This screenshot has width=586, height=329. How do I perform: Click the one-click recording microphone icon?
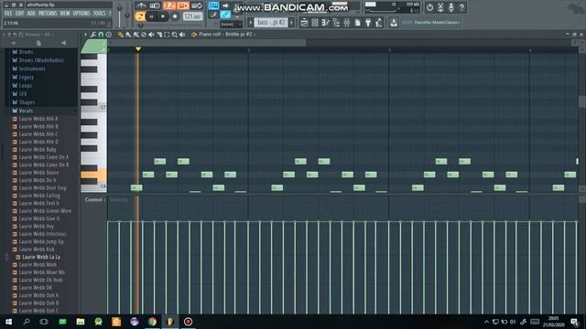coord(451,7)
